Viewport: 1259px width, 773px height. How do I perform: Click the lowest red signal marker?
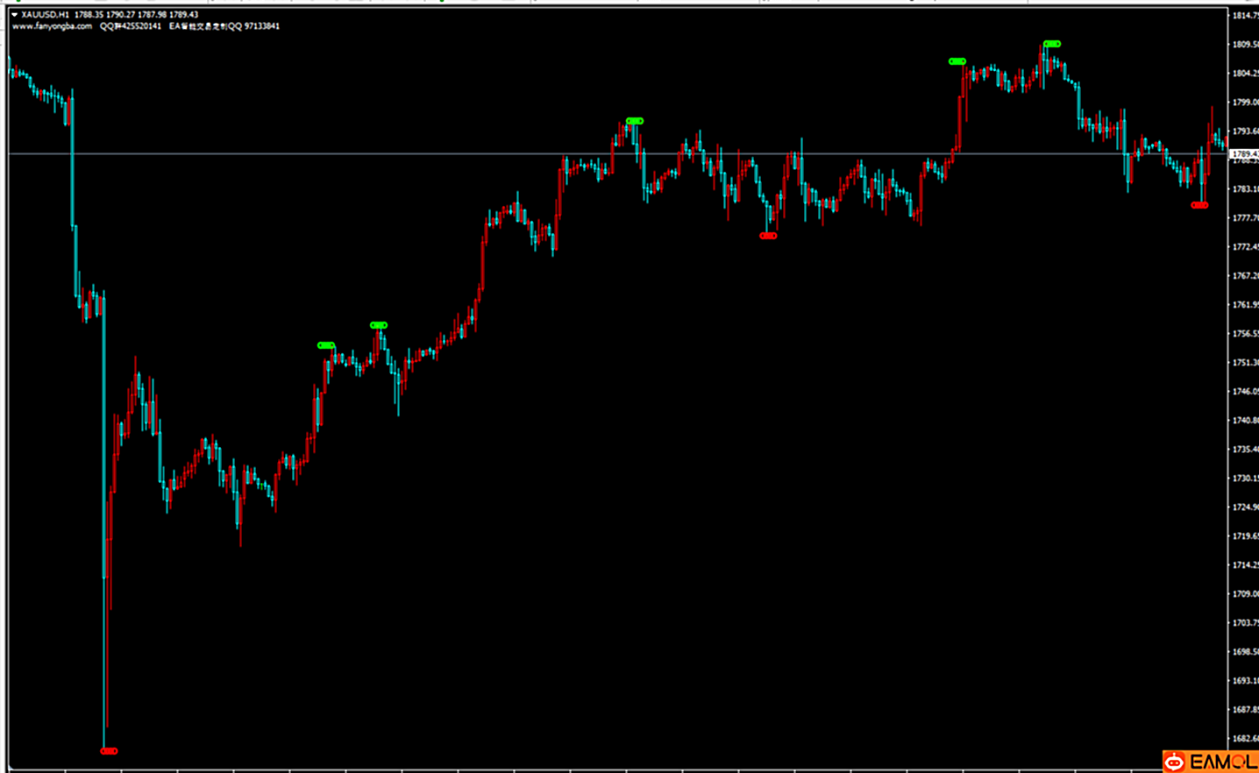109,751
